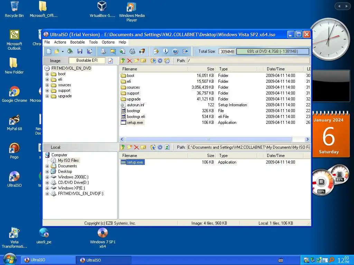Click the image pane Path field showing /
The width and height of the screenshot is (354, 265).
pos(248,61)
